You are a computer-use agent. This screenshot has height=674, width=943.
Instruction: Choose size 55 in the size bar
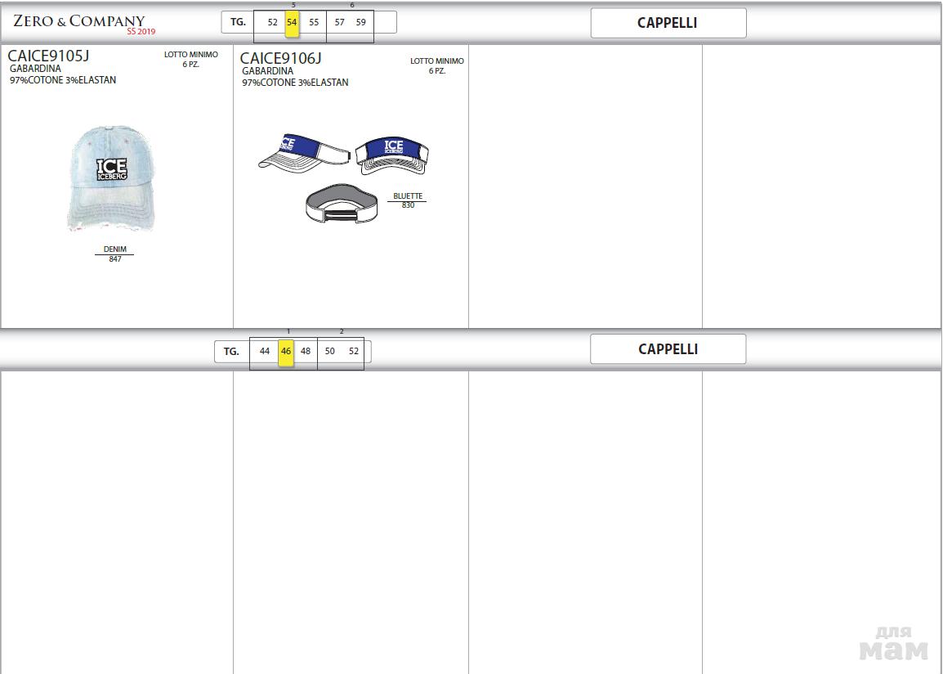(314, 23)
